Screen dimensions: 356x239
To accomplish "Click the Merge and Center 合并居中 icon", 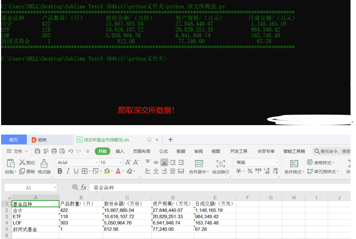I will coord(199,164).
